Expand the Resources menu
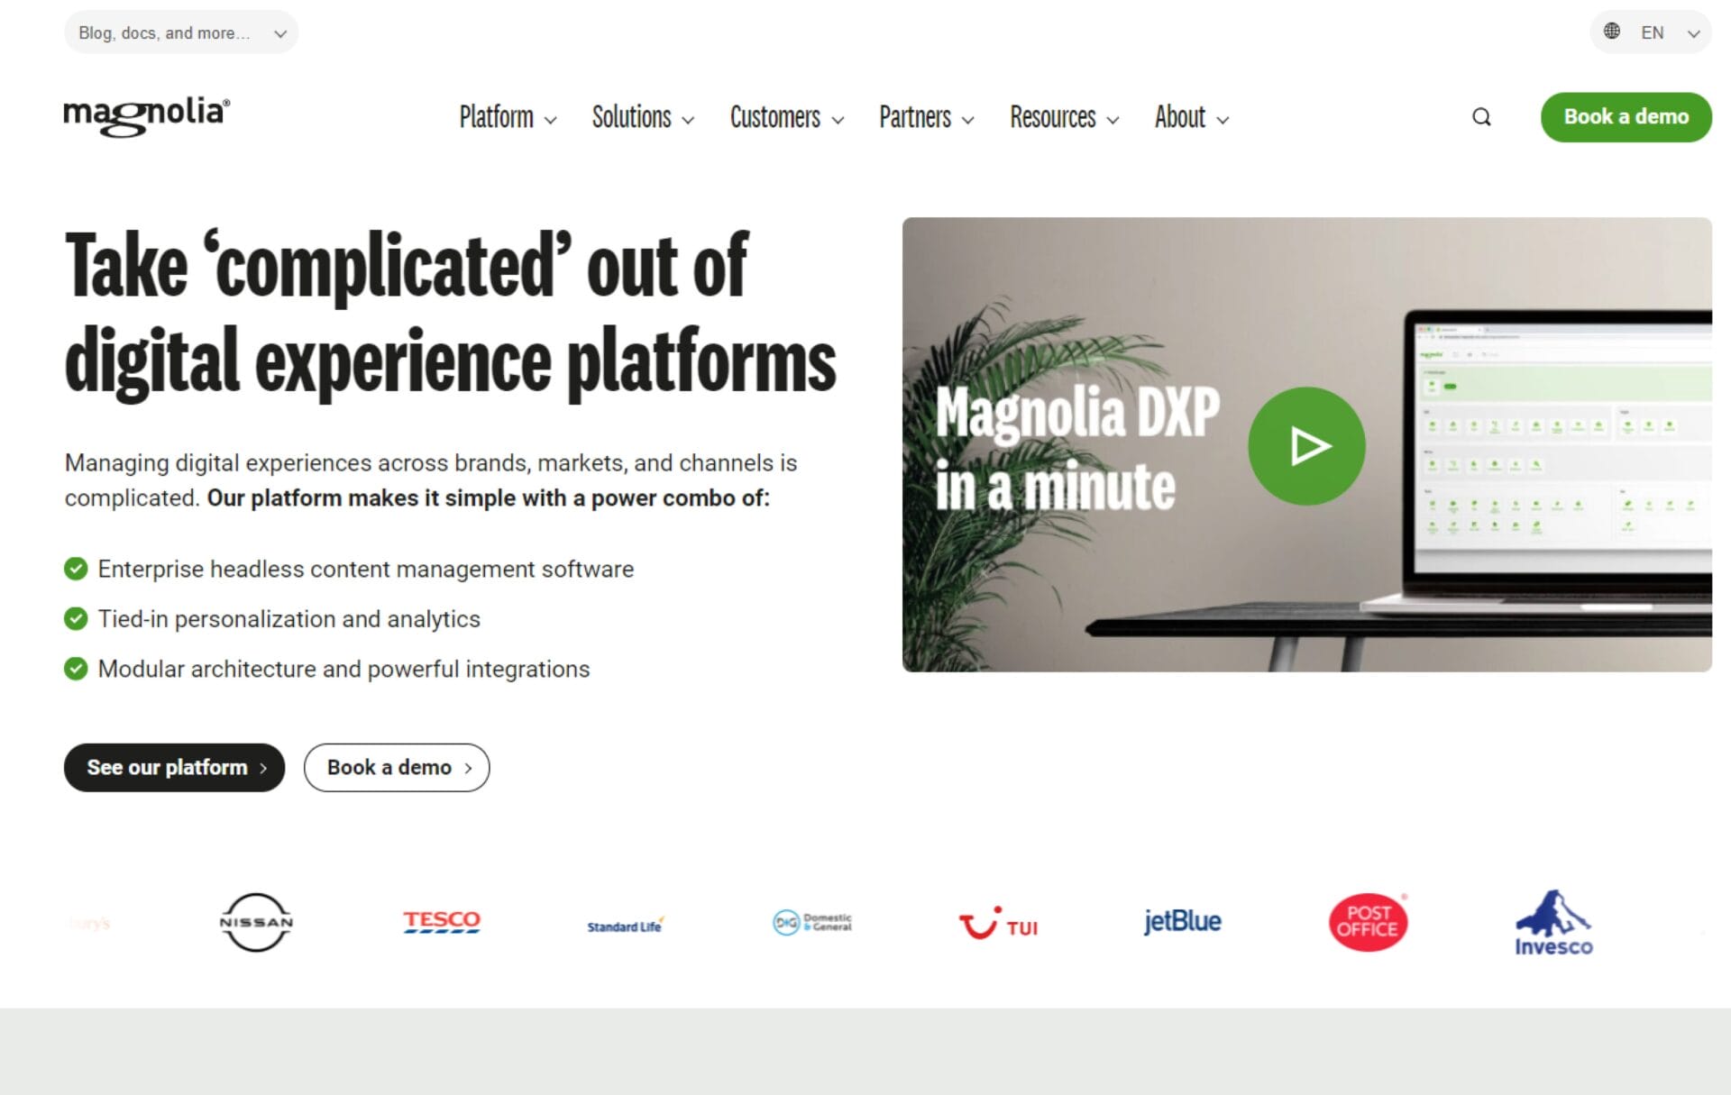1731x1095 pixels. [x=1065, y=117]
